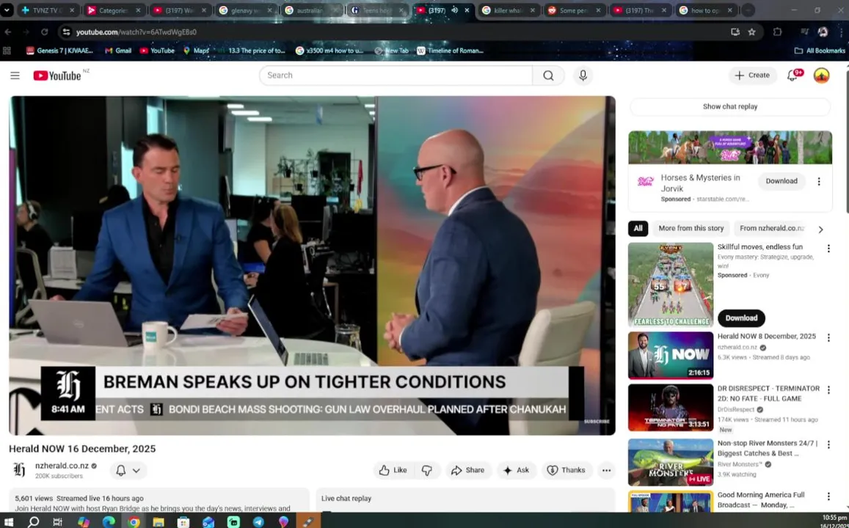The image size is (849, 528).
Task: Open Chrome extensions puzzle icon
Action: [x=777, y=32]
